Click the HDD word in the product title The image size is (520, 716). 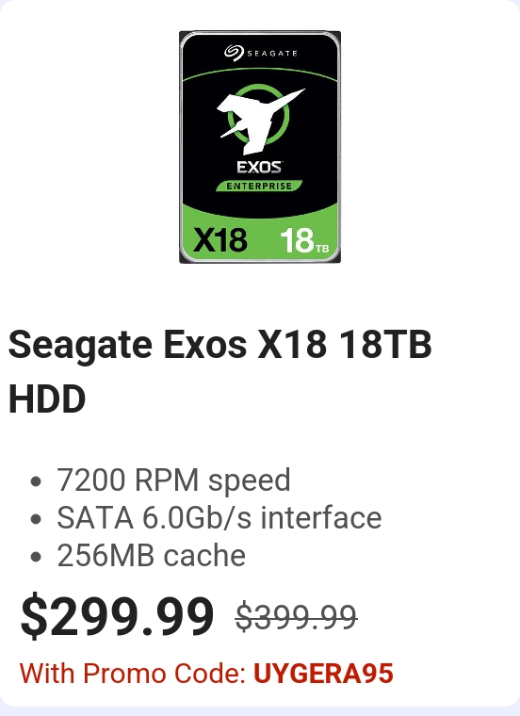click(x=47, y=399)
